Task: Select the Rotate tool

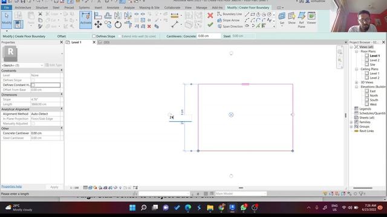Action: [118, 25]
